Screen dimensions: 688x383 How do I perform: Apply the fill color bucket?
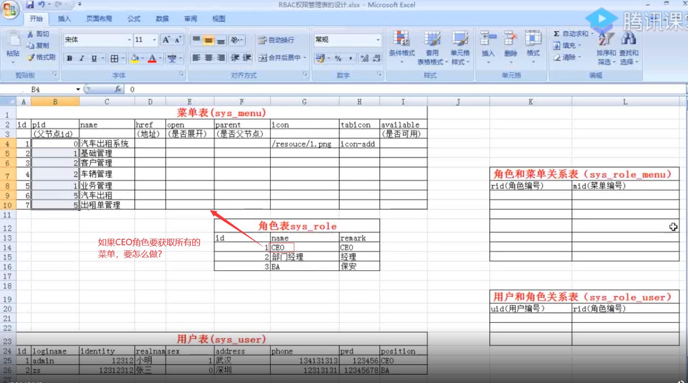click(x=135, y=59)
